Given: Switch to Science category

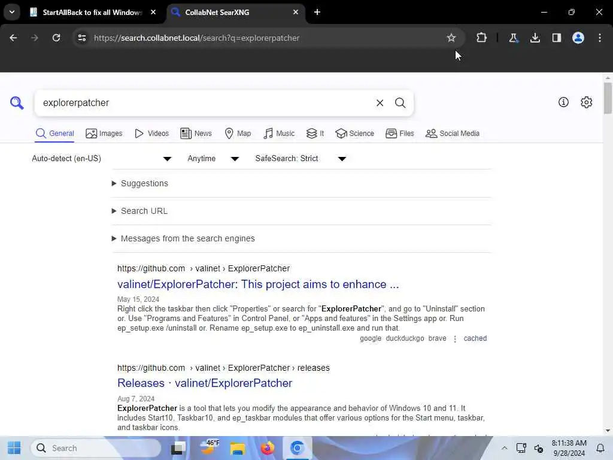Looking at the screenshot, I should coord(354,134).
